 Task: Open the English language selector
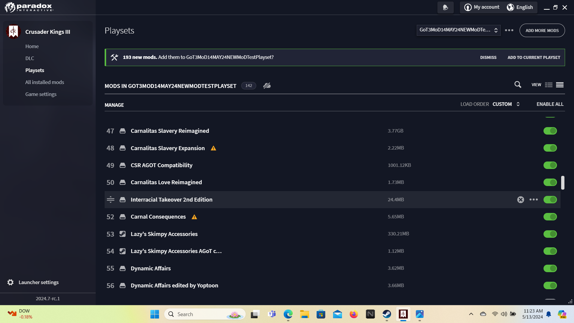[520, 7]
